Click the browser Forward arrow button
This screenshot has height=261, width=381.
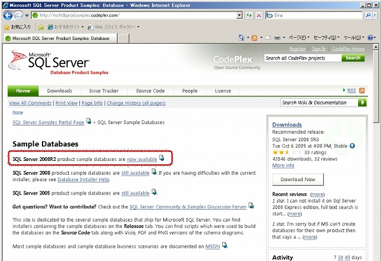point(18,15)
